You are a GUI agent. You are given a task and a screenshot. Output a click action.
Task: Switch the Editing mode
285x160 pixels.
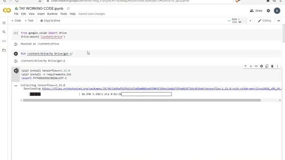[265, 21]
